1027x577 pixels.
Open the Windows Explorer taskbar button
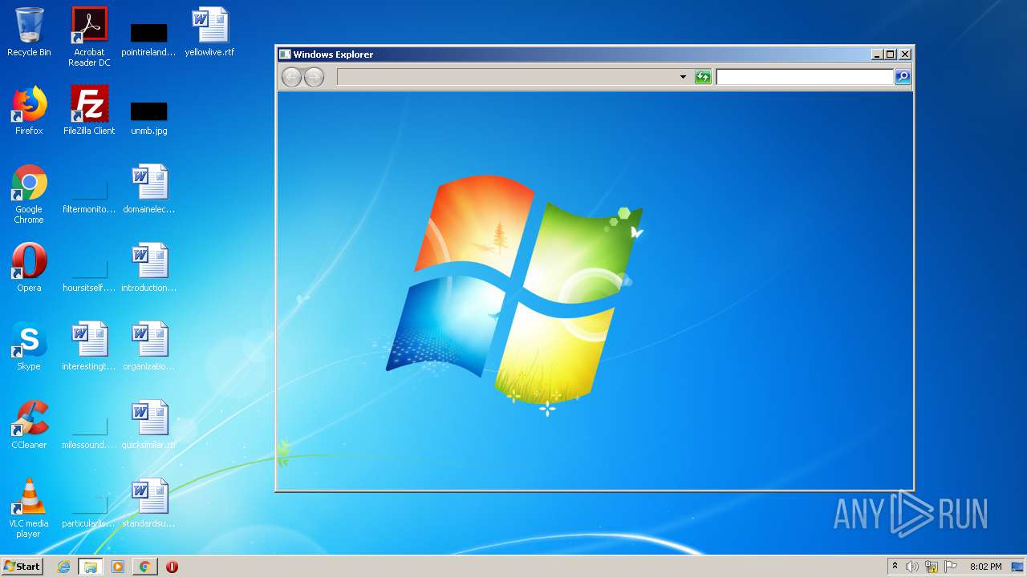pos(91,567)
